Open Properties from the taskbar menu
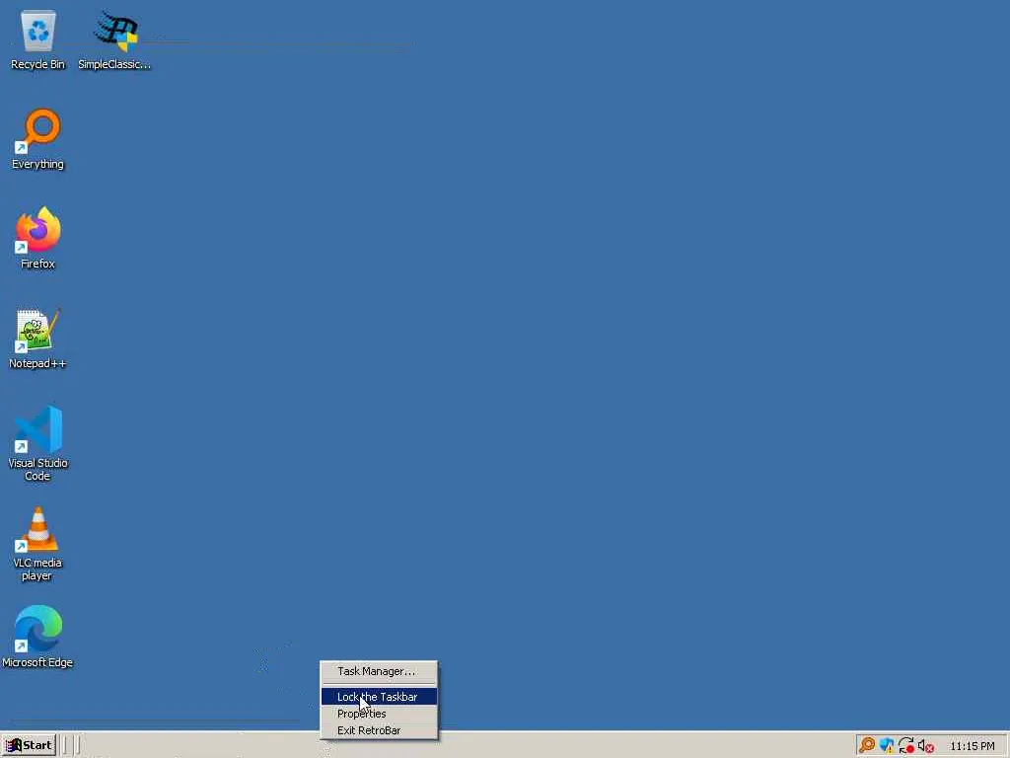Image resolution: width=1010 pixels, height=758 pixels. [x=380, y=714]
